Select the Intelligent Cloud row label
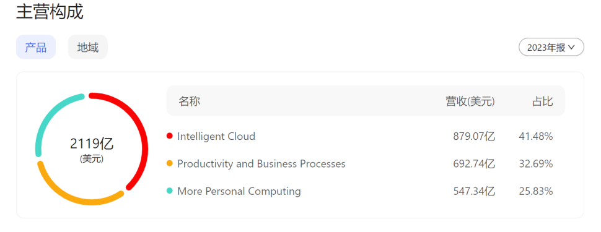Viewport: 601px width, 232px height. coord(216,136)
